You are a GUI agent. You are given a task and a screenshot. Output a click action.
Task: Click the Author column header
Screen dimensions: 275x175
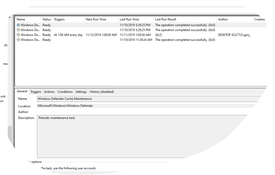235,19
